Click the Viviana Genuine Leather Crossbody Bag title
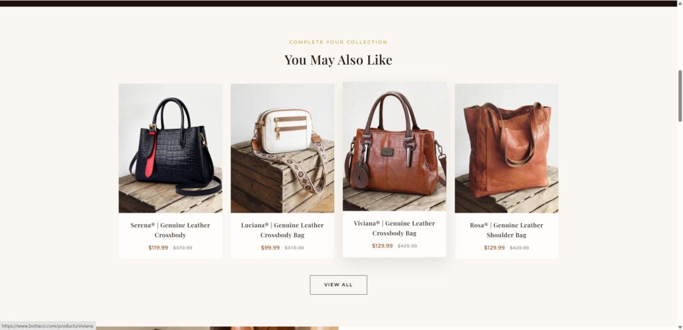 (x=394, y=228)
